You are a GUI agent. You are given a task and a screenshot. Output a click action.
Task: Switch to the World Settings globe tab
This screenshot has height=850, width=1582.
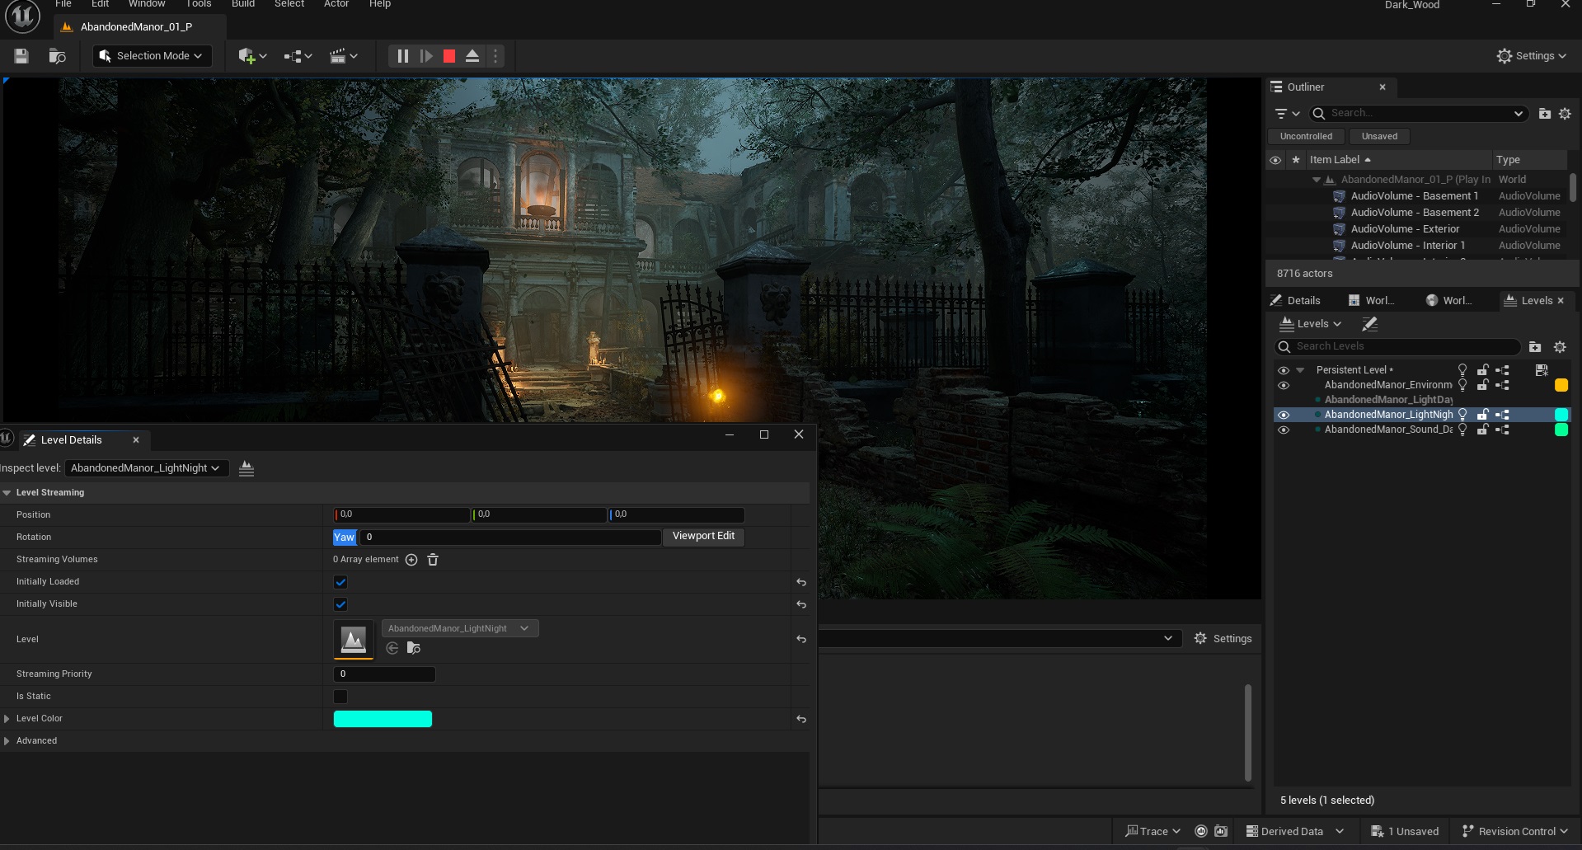(1448, 301)
